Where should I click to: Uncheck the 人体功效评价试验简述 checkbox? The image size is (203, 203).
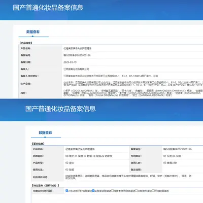click(66, 190)
